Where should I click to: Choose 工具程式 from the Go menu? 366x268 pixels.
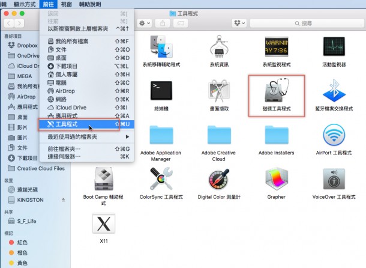87,124
